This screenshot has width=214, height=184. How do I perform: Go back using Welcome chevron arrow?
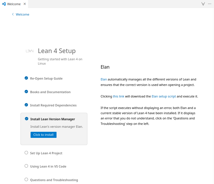coord(13,14)
